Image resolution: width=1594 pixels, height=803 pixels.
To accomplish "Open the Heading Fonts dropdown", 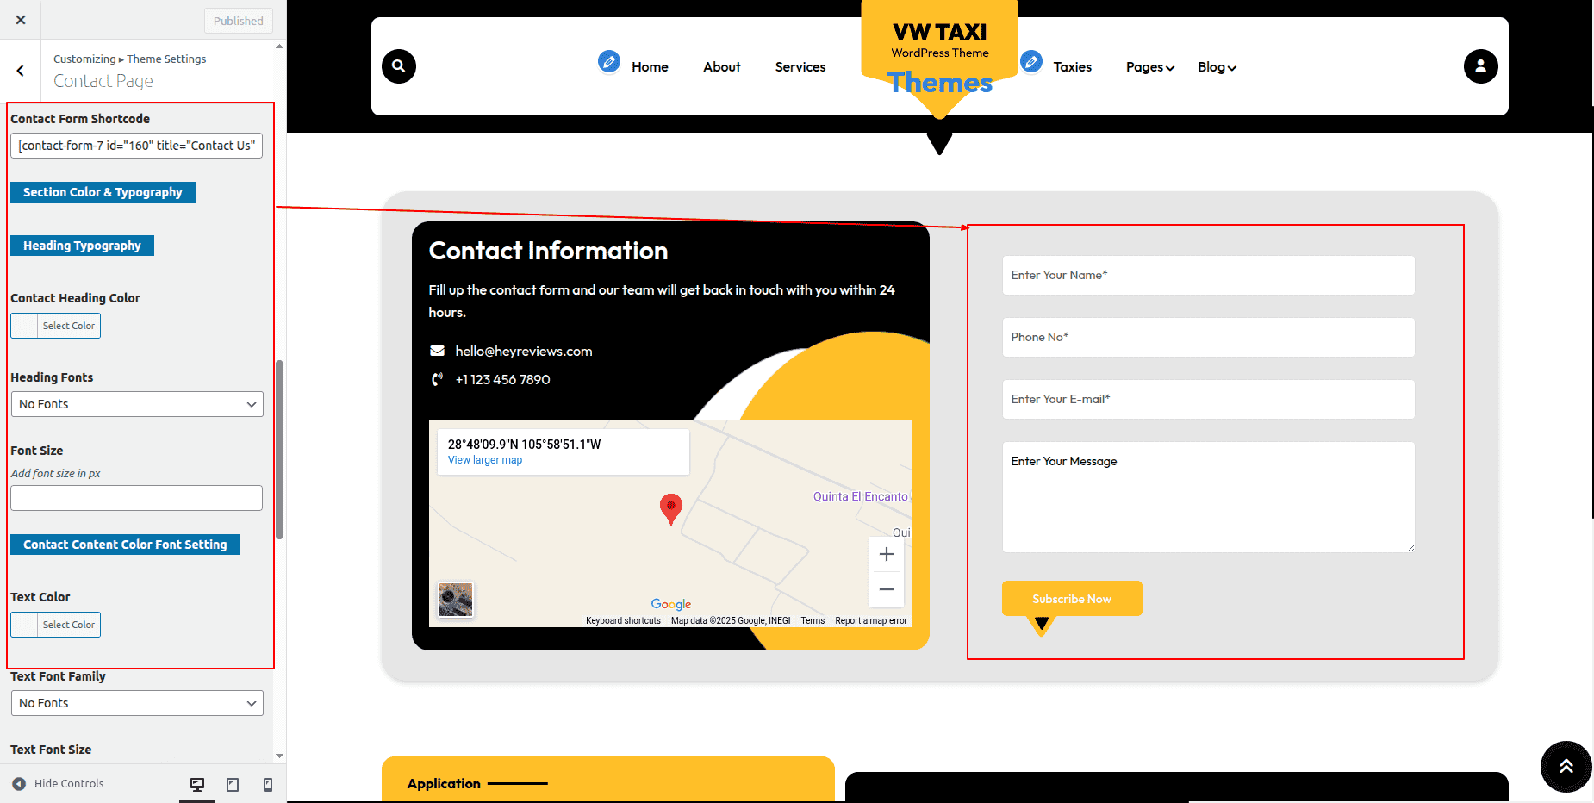I will [x=137, y=404].
